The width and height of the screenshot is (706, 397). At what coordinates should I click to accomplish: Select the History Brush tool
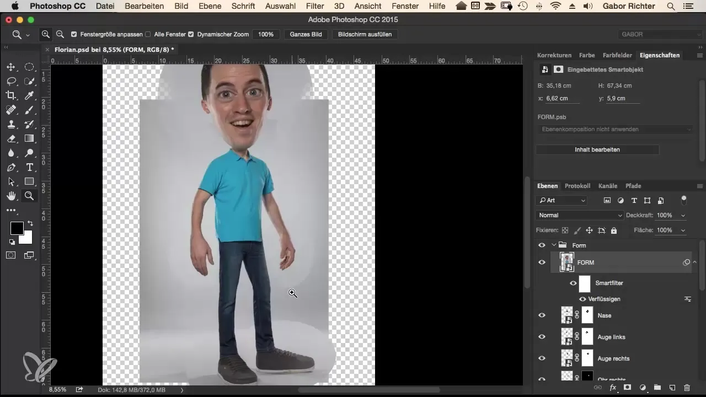29,124
